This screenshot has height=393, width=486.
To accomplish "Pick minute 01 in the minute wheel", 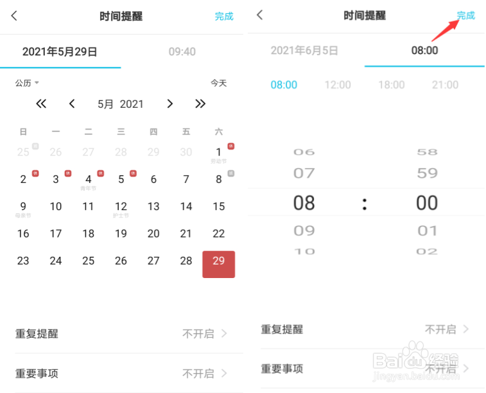I will point(427,231).
